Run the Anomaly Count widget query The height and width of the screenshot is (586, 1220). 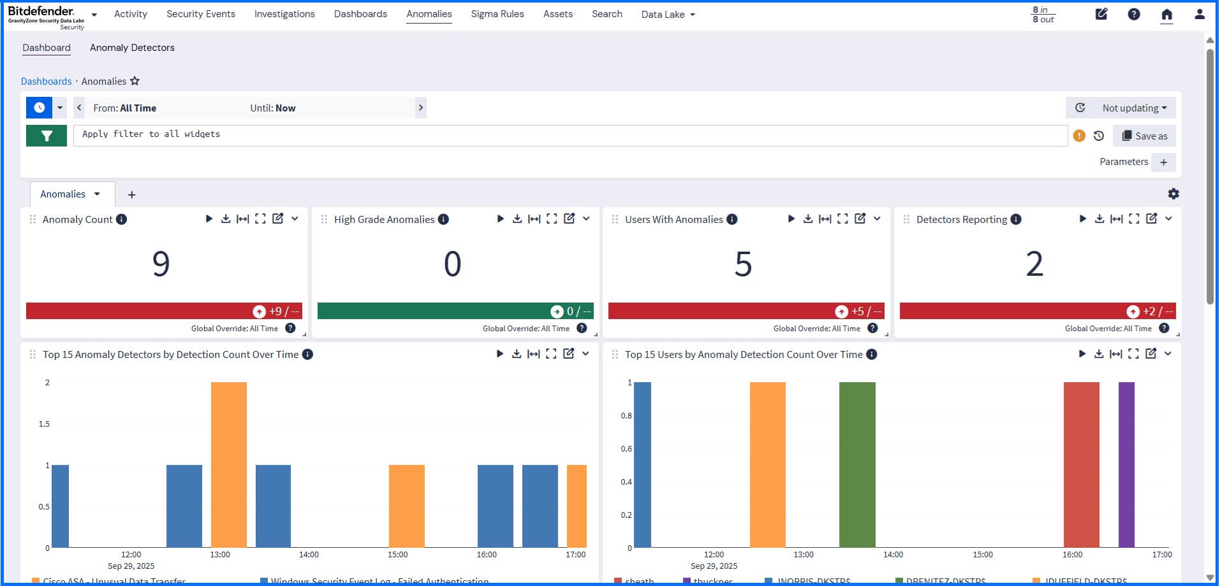click(x=209, y=218)
